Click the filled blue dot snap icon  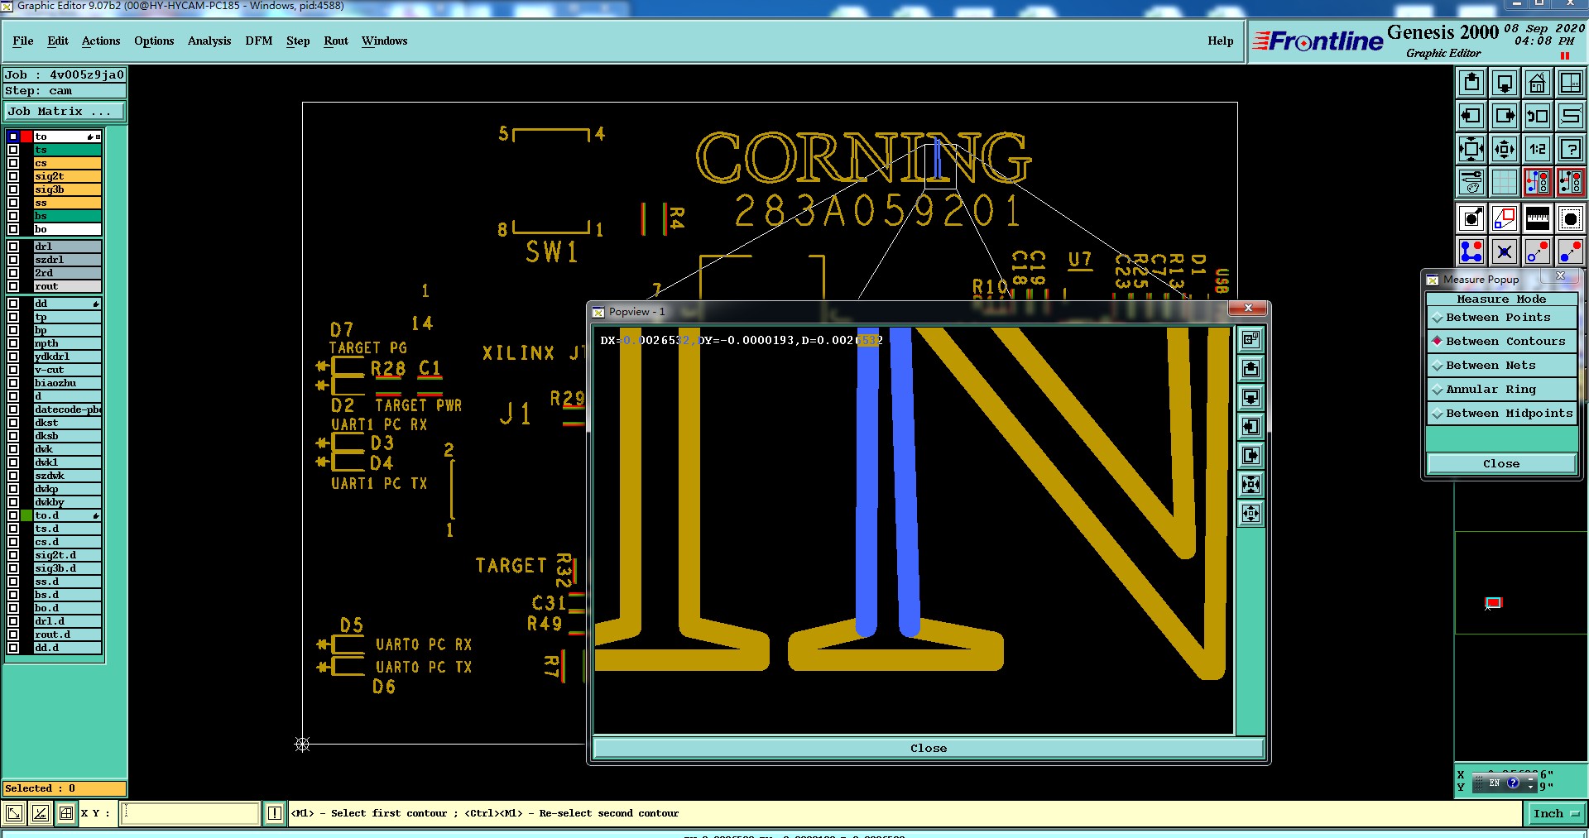(x=1571, y=251)
